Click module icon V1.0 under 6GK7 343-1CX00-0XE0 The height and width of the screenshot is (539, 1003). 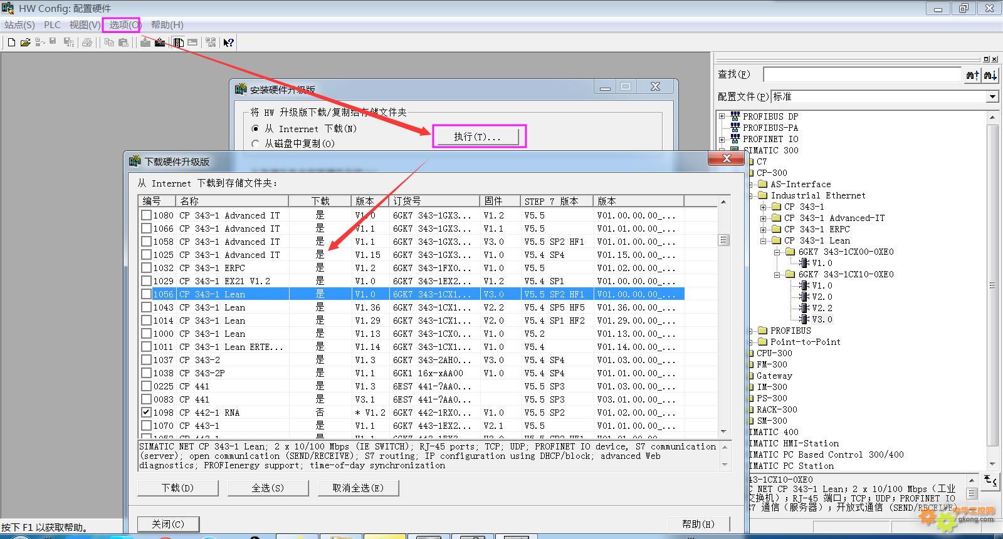click(x=805, y=263)
